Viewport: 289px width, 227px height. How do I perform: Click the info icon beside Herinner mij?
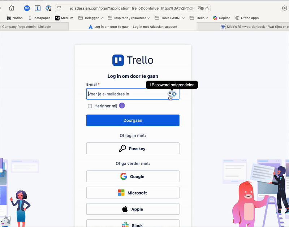tap(122, 106)
